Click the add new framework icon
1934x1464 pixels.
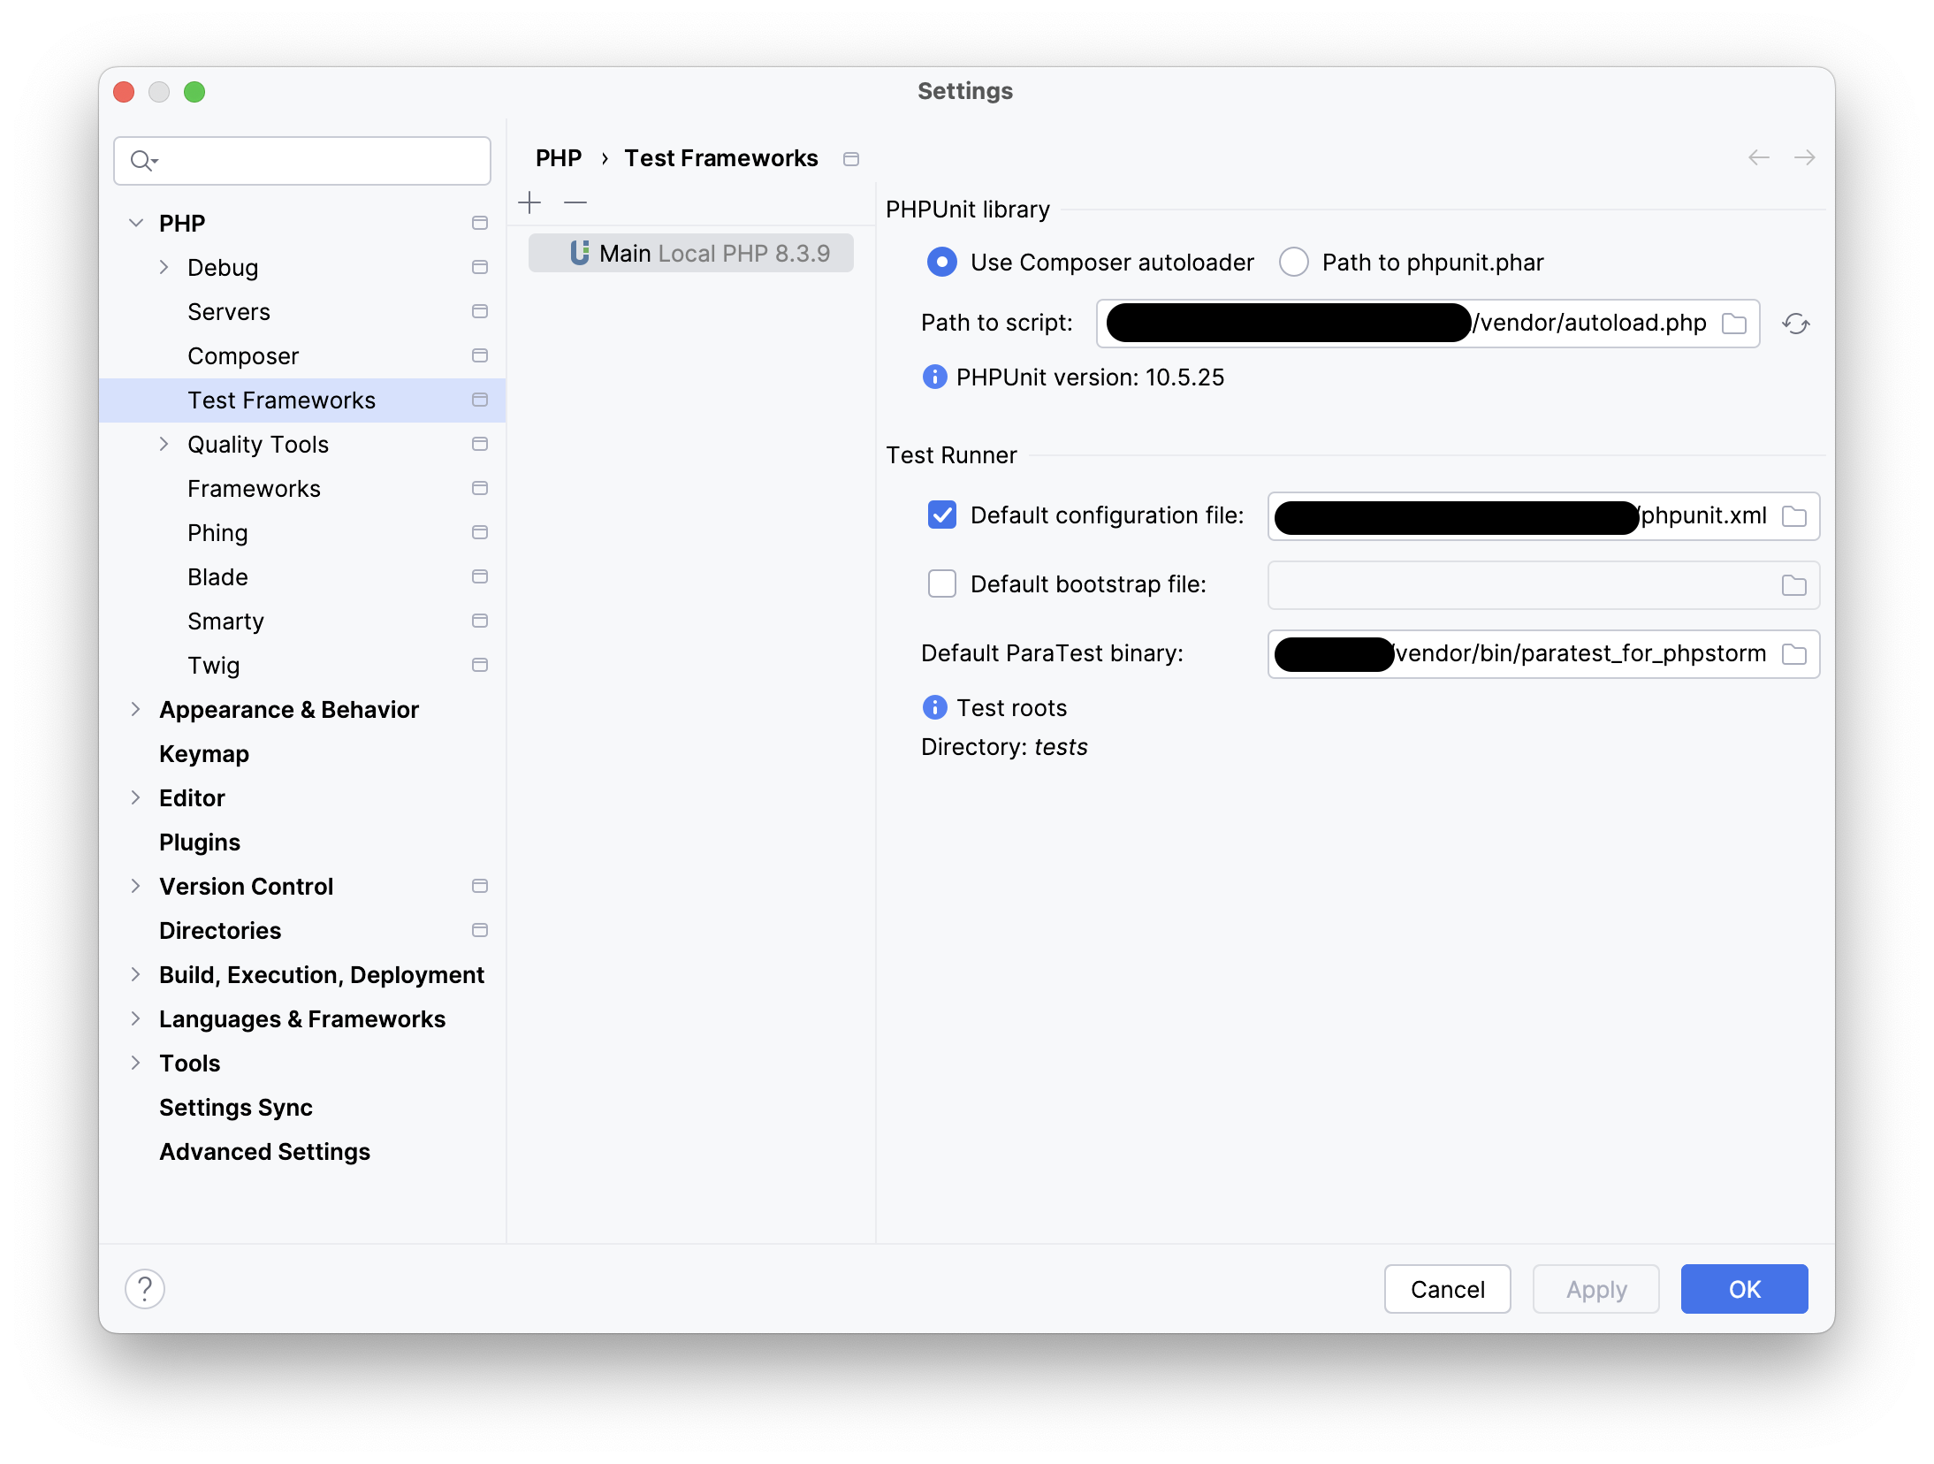pyautogui.click(x=529, y=202)
